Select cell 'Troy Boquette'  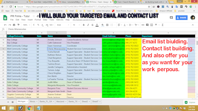click(x=57, y=61)
